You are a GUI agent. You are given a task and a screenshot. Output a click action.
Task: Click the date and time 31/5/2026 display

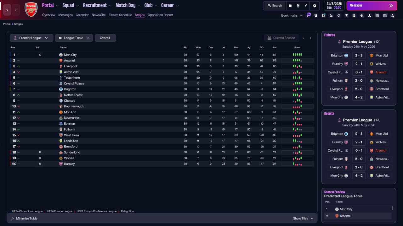[x=334, y=6]
